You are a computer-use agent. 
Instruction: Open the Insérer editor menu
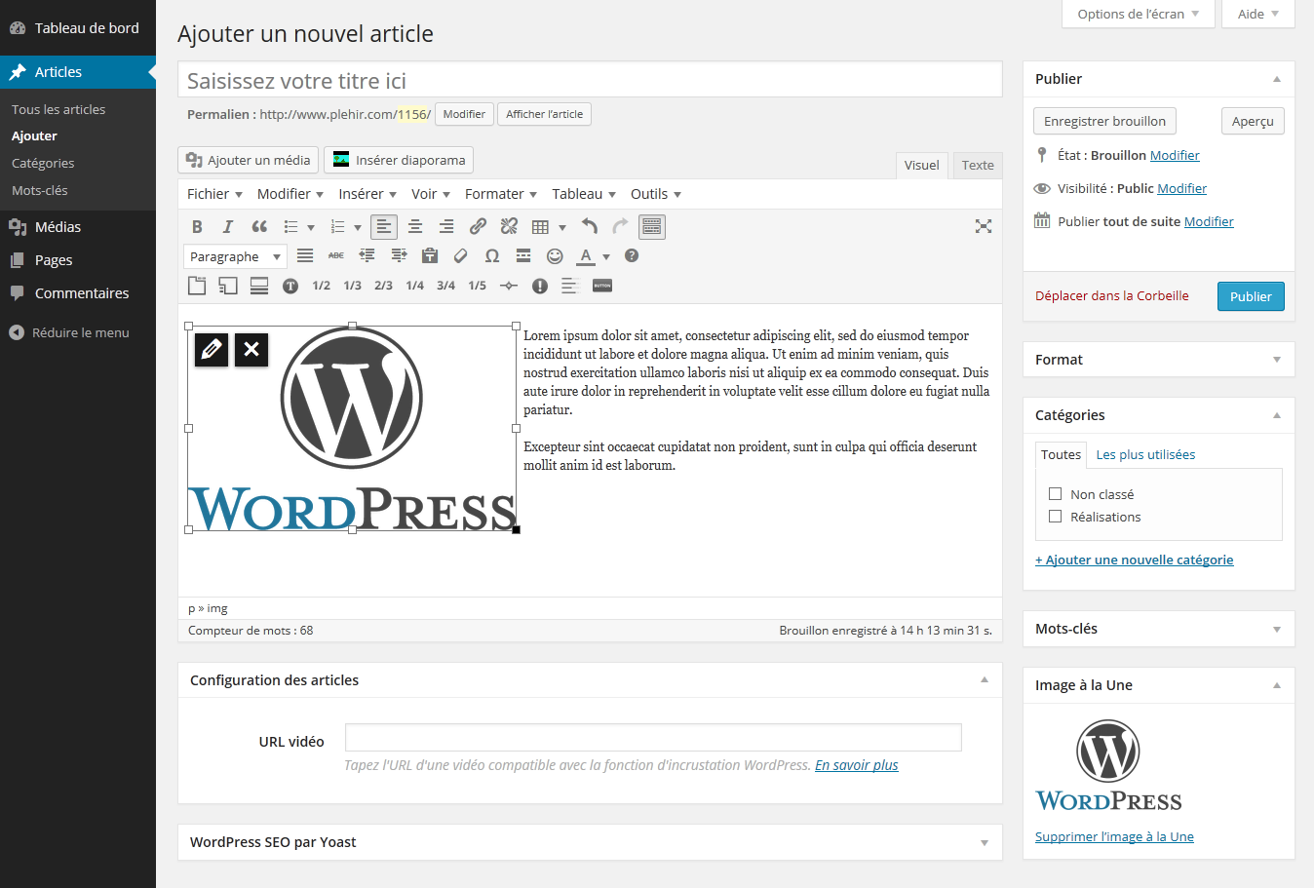(367, 194)
